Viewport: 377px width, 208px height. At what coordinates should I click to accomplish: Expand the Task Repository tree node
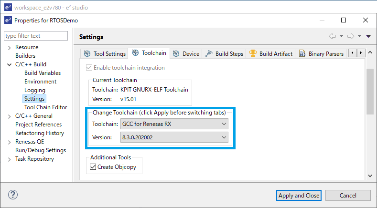click(10, 159)
